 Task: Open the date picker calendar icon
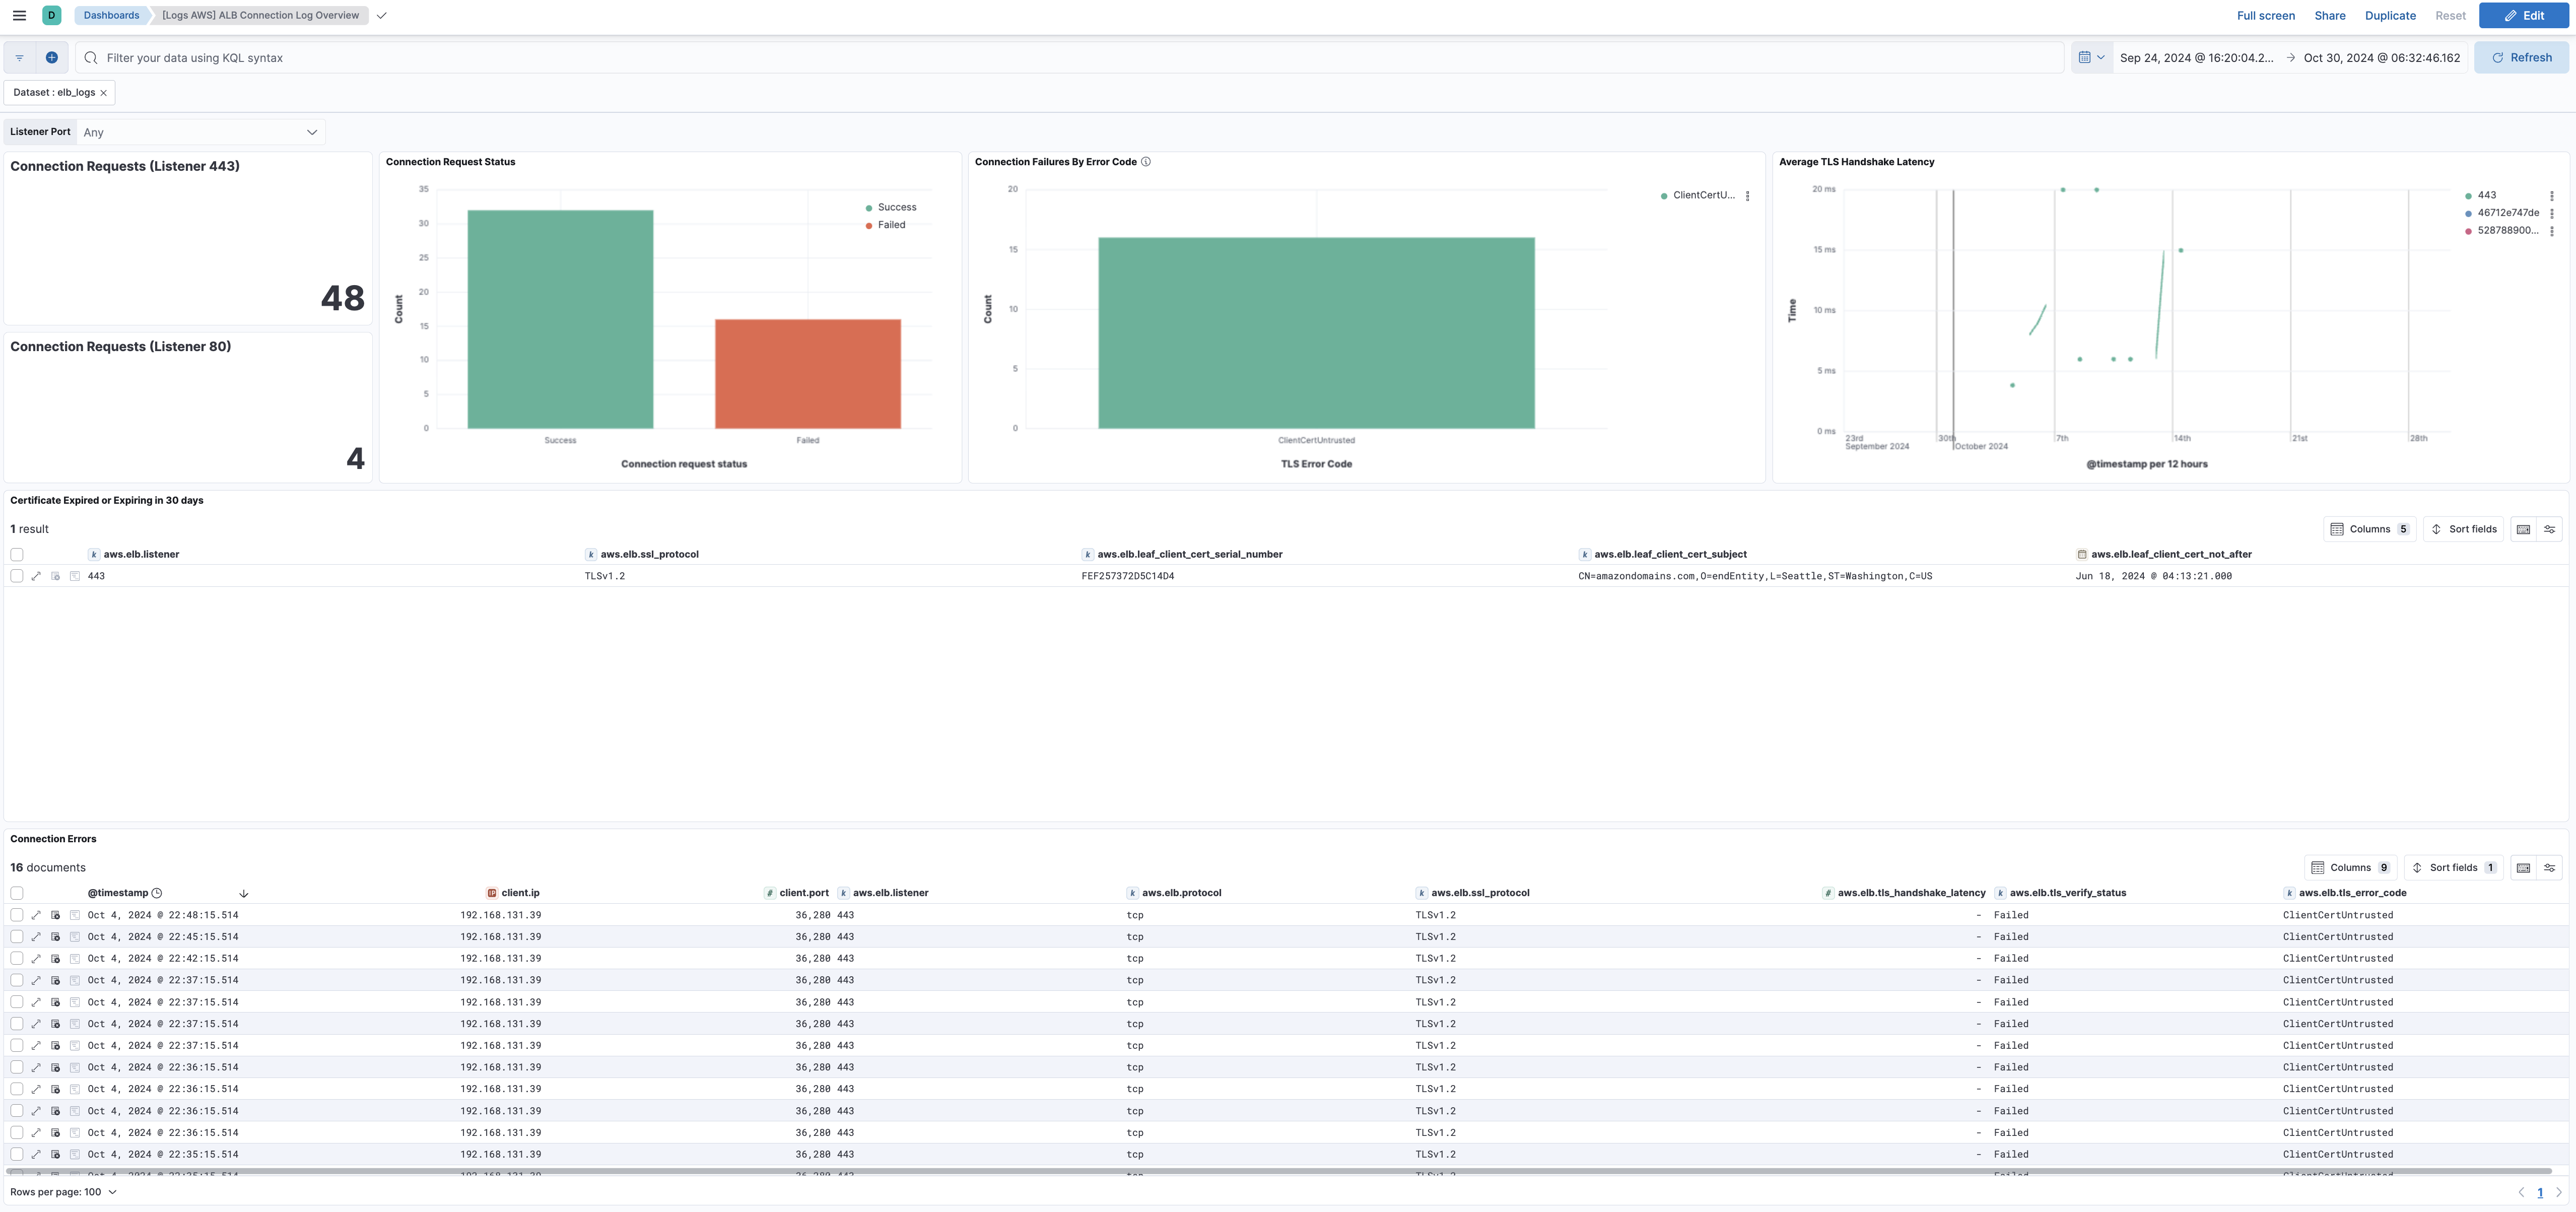tap(2086, 57)
